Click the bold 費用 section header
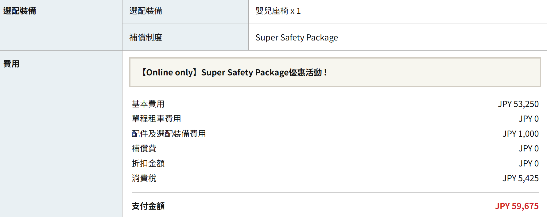The width and height of the screenshot is (547, 217). tap(11, 64)
